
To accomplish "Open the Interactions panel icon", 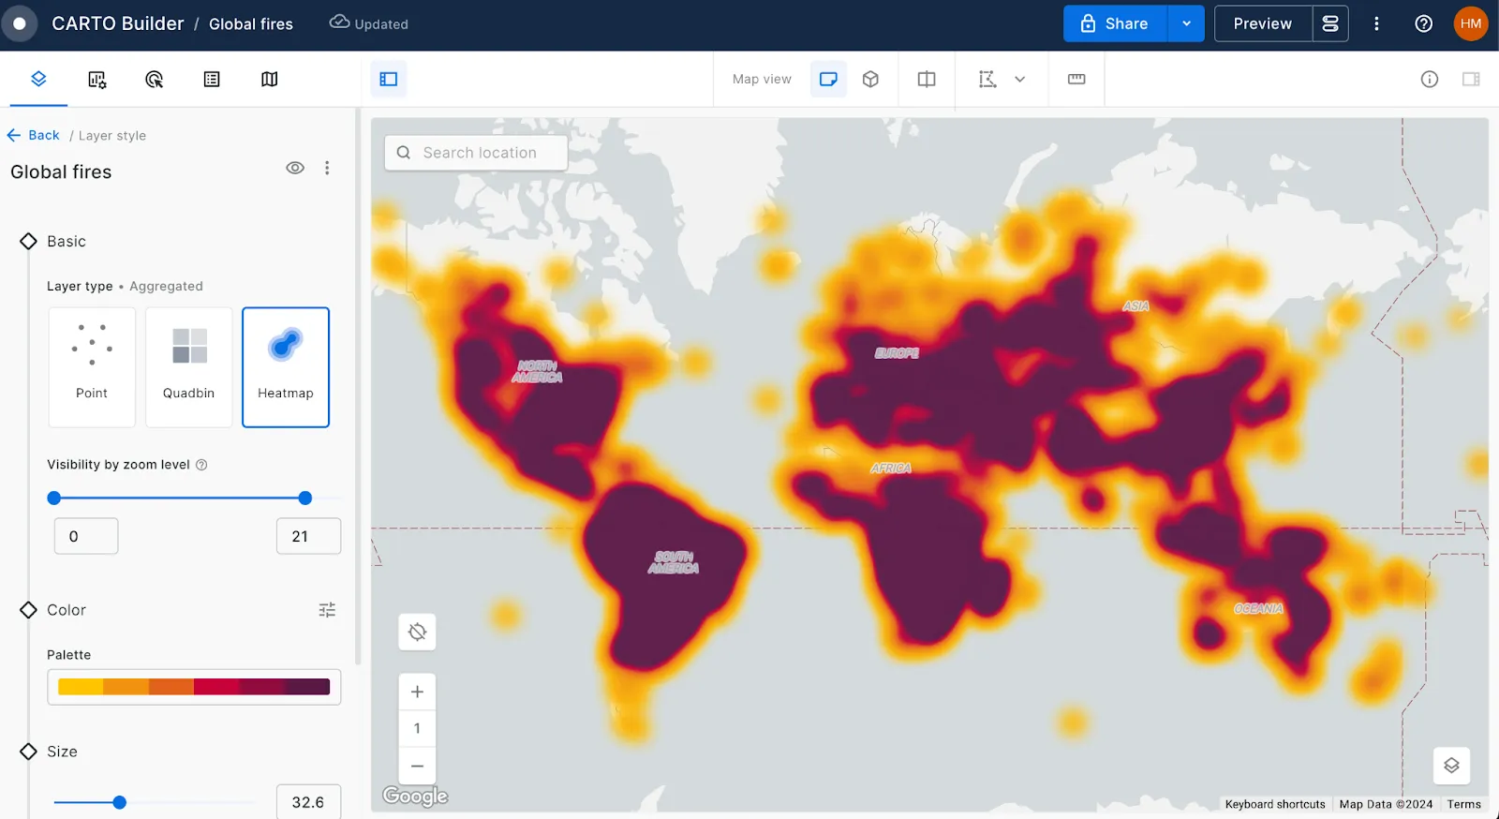I will [x=155, y=80].
